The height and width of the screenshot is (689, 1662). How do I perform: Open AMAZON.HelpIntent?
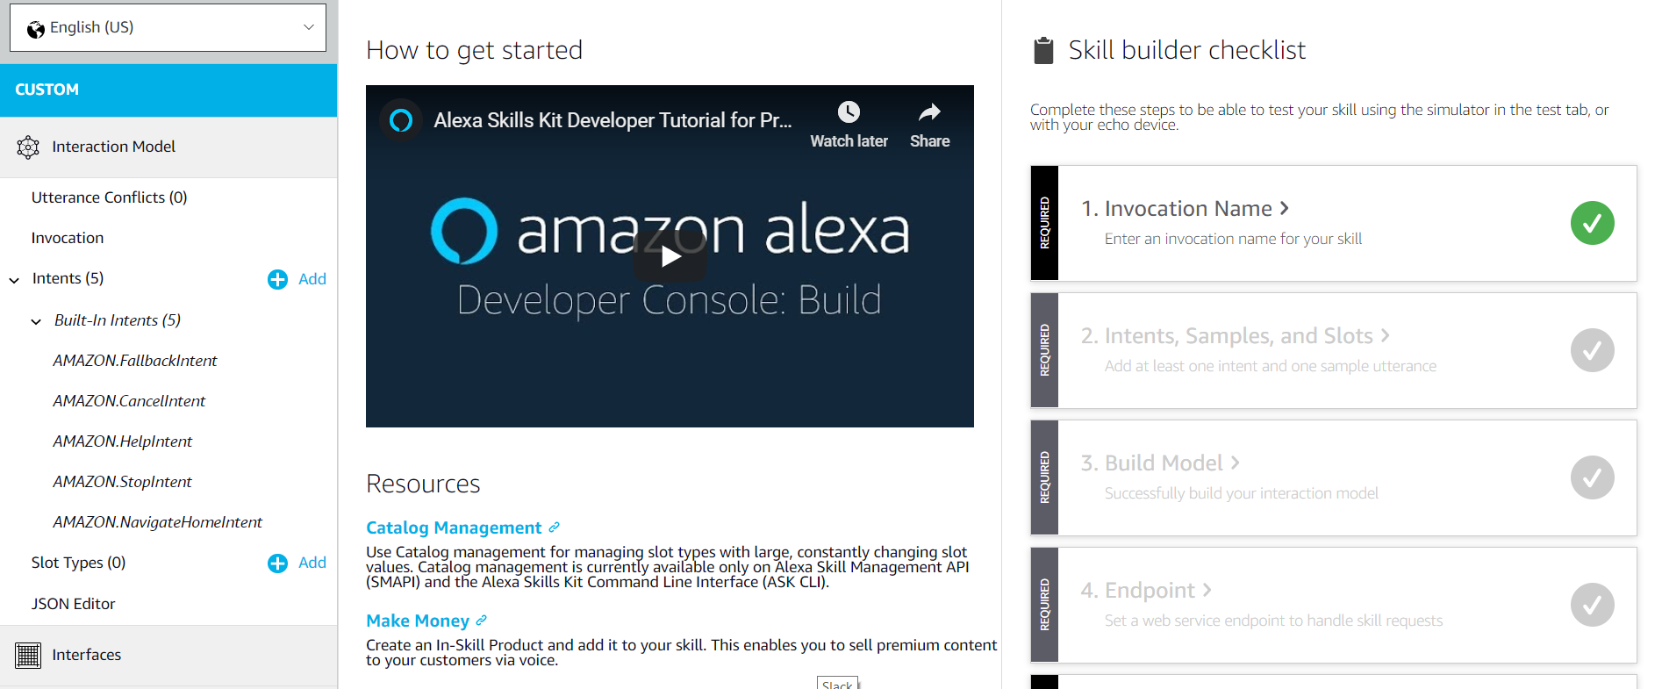[x=122, y=441]
